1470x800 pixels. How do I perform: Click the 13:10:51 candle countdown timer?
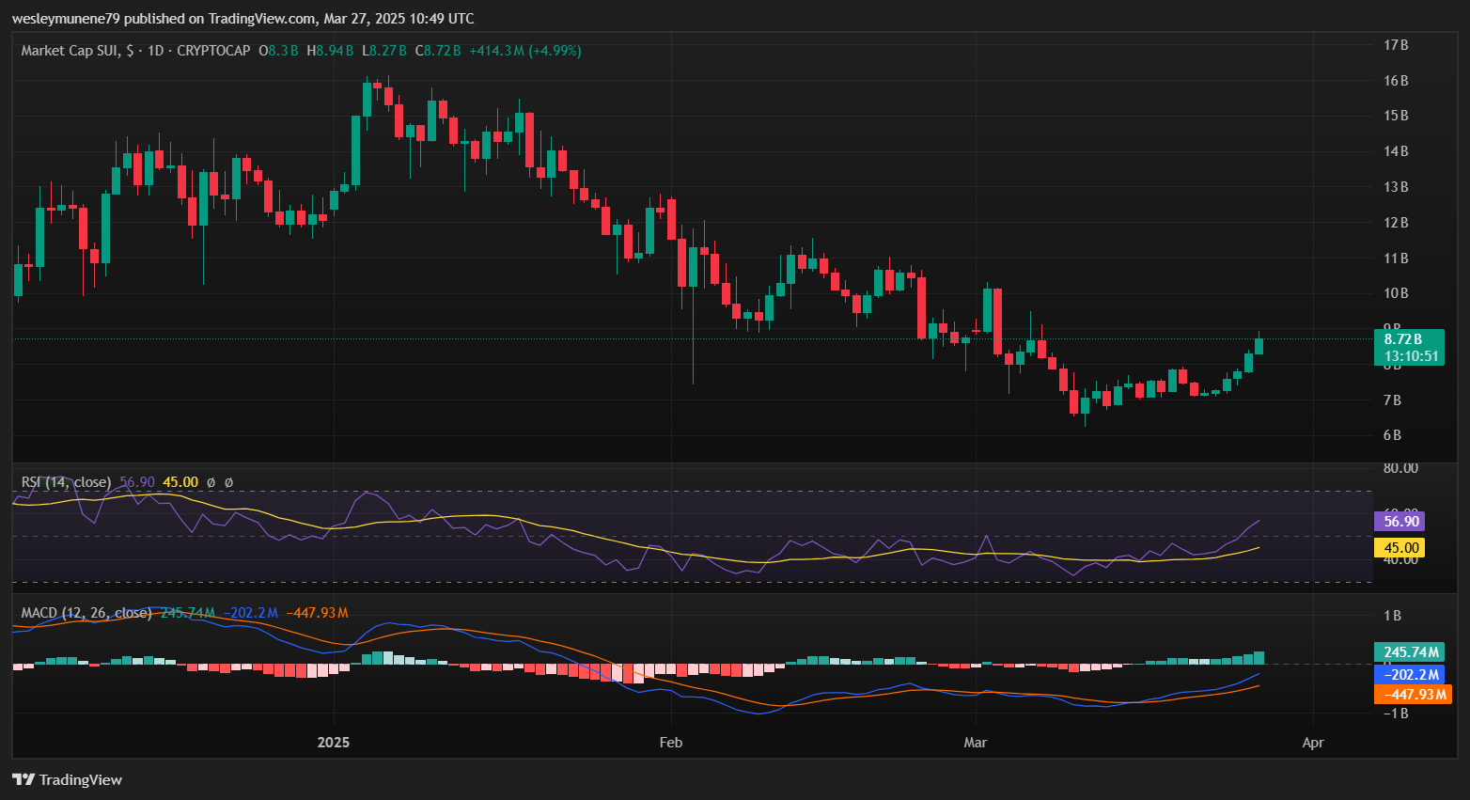click(x=1410, y=356)
